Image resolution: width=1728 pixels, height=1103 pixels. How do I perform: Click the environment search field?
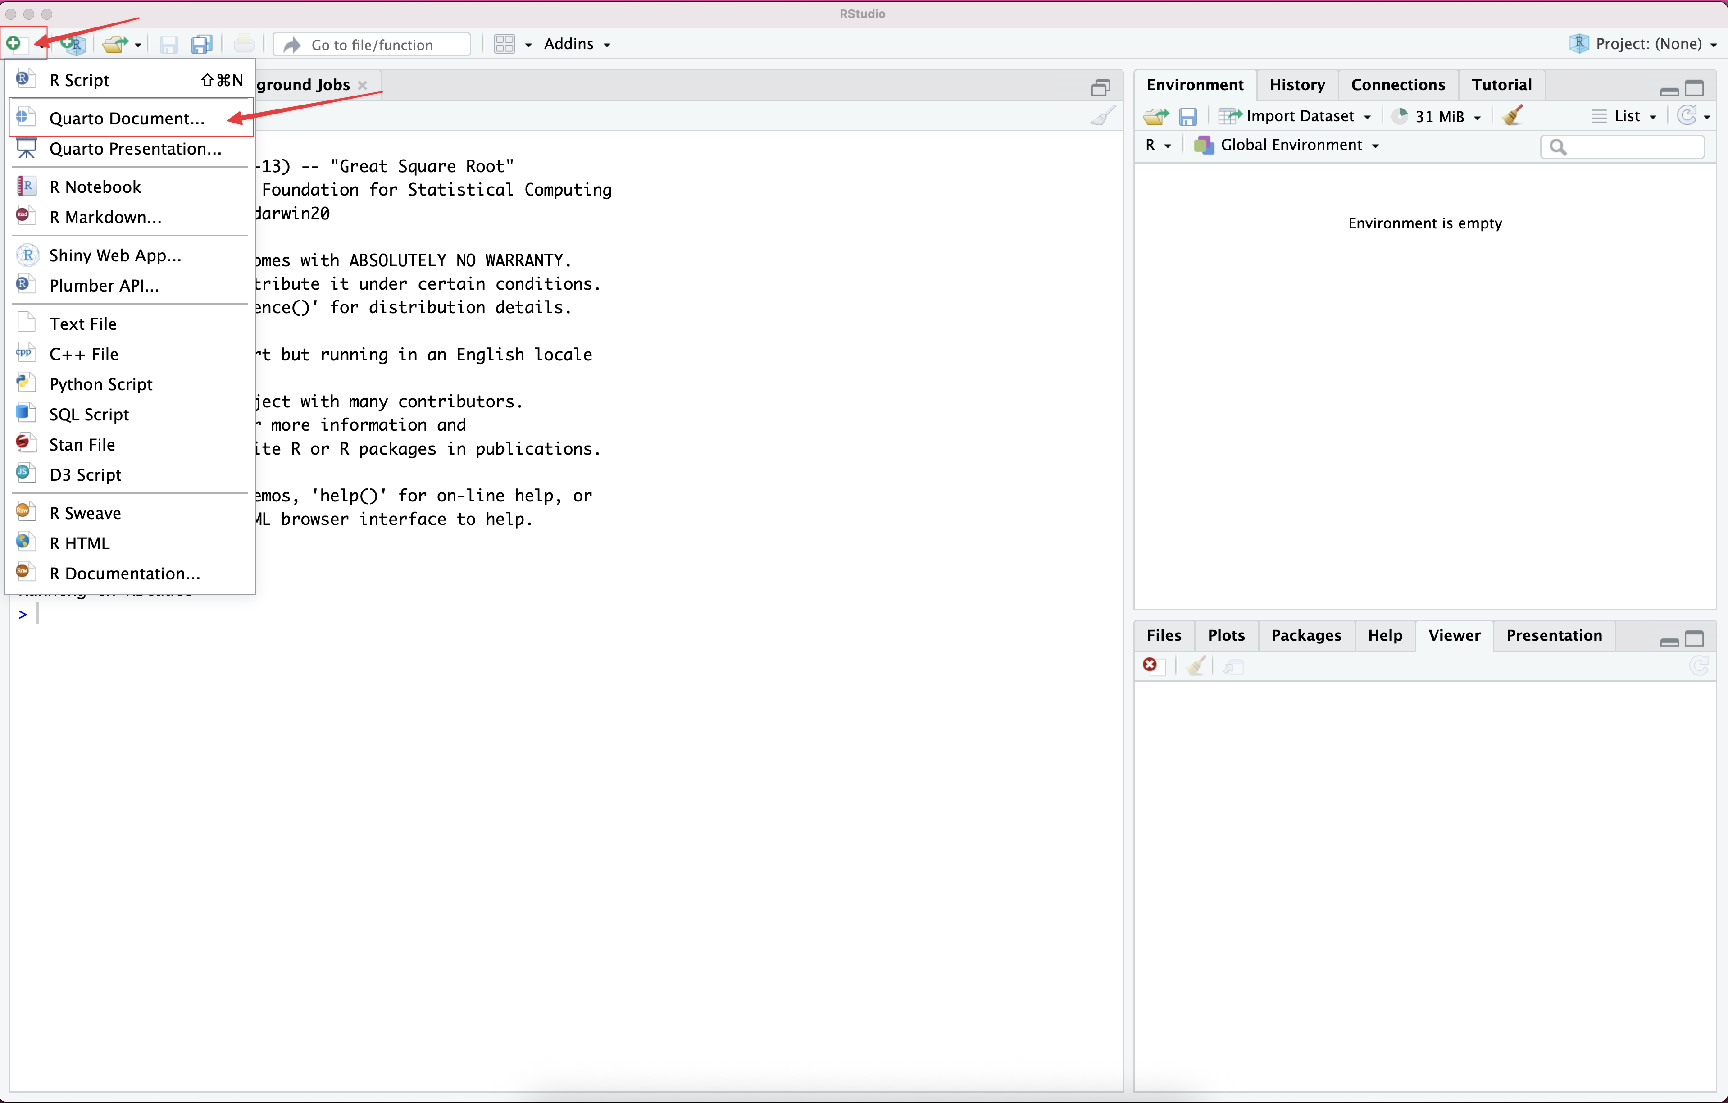click(1622, 147)
